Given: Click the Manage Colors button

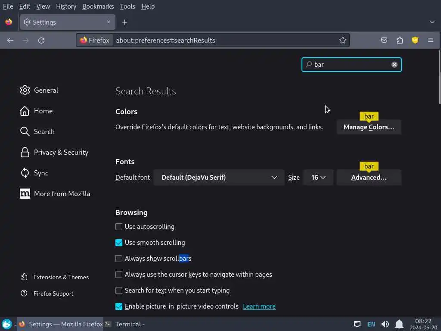Looking at the screenshot, I should point(369,127).
